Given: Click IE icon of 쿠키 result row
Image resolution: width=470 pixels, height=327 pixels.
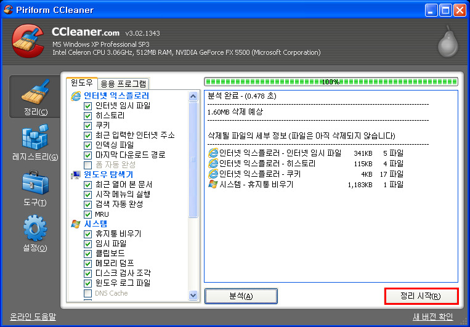Looking at the screenshot, I should (x=213, y=174).
